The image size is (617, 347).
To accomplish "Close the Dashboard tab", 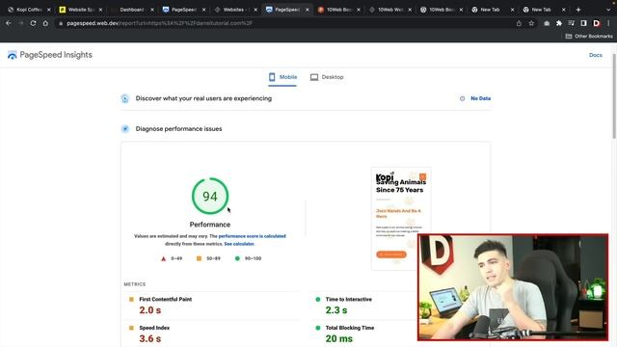I will pyautogui.click(x=152, y=10).
